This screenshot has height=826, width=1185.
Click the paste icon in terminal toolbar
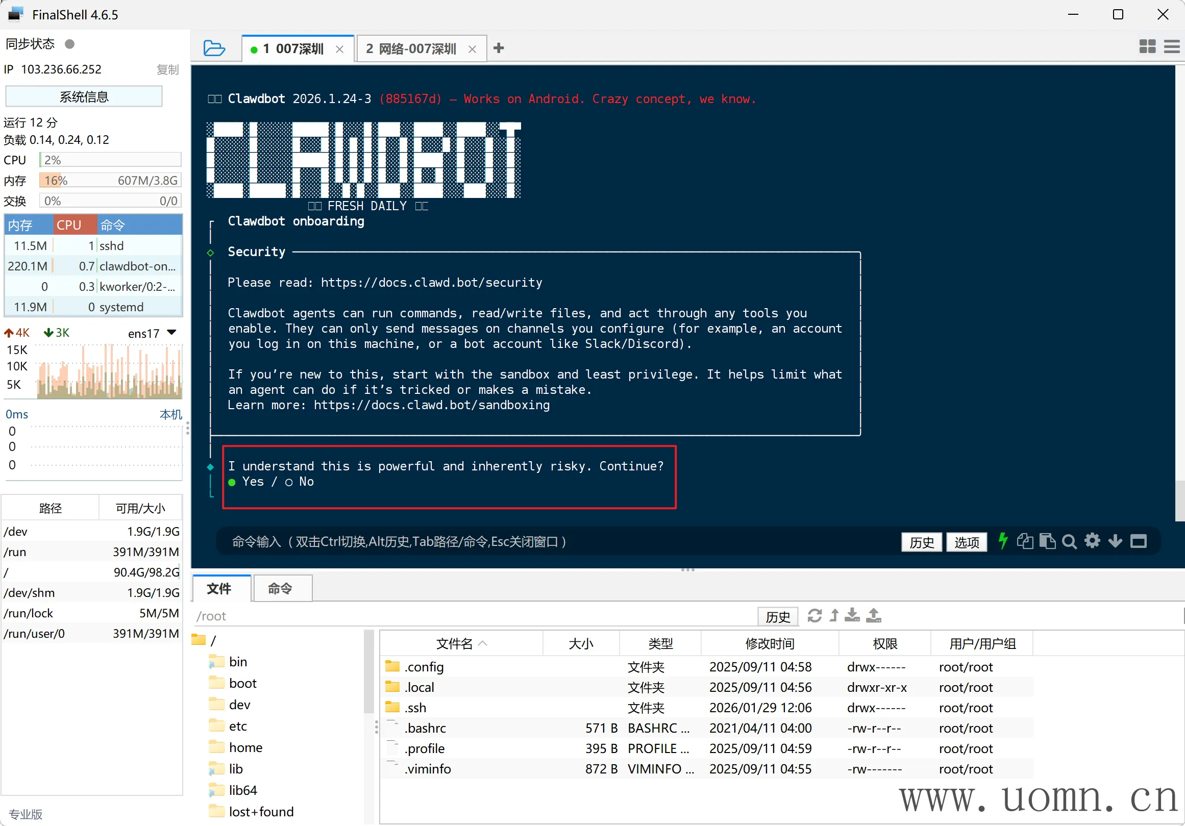[1047, 541]
